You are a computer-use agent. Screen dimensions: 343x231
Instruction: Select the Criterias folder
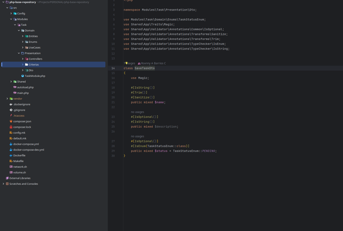pos(53,64)
